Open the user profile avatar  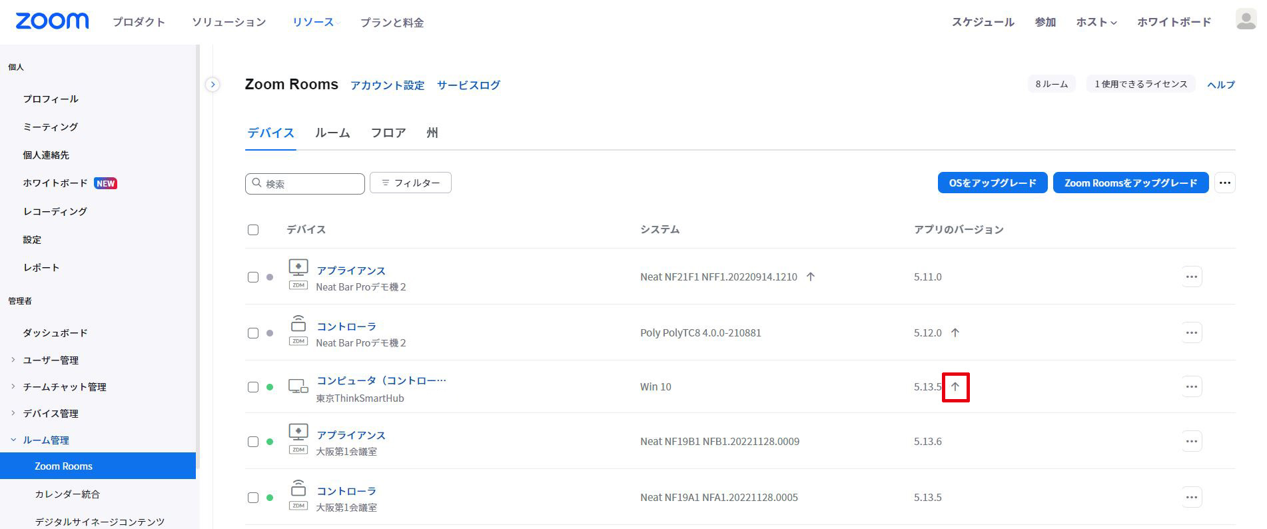tap(1246, 19)
